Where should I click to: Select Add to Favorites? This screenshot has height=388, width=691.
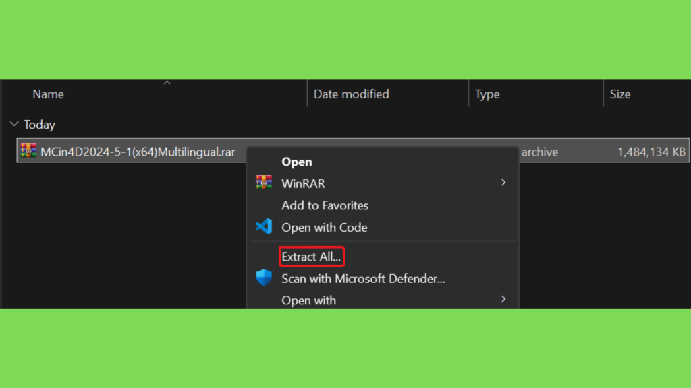click(x=325, y=205)
